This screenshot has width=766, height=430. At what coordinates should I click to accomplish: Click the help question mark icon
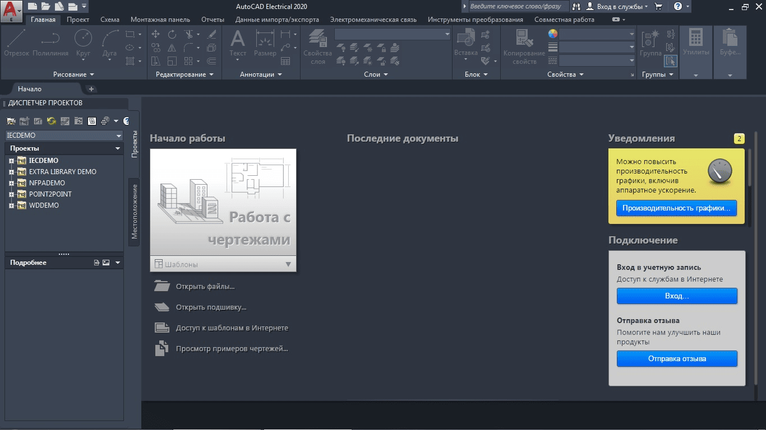point(678,7)
